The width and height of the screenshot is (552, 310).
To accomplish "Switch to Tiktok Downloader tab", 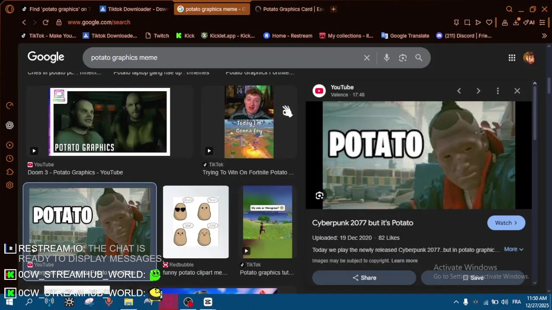I will pos(134,9).
